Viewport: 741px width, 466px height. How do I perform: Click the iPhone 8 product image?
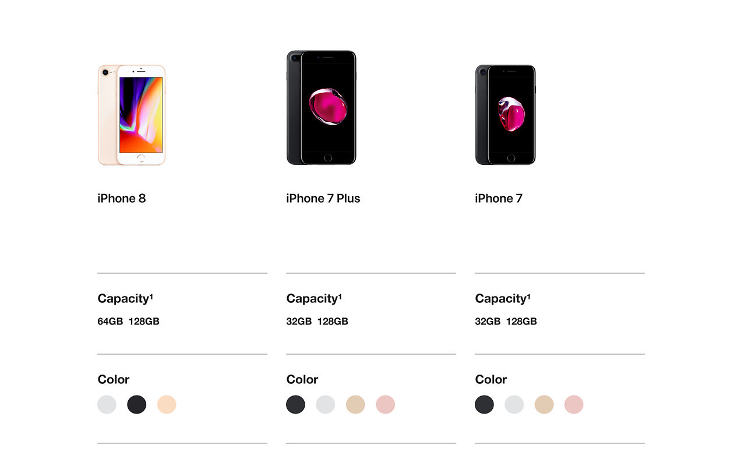(132, 115)
